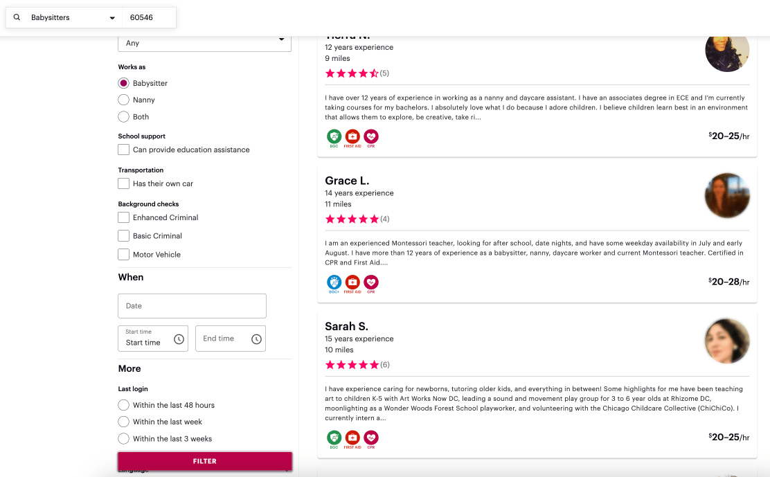This screenshot has width=770, height=477.
Task: Click the CPR heart badge on Grace L.'s listing
Action: (371, 283)
